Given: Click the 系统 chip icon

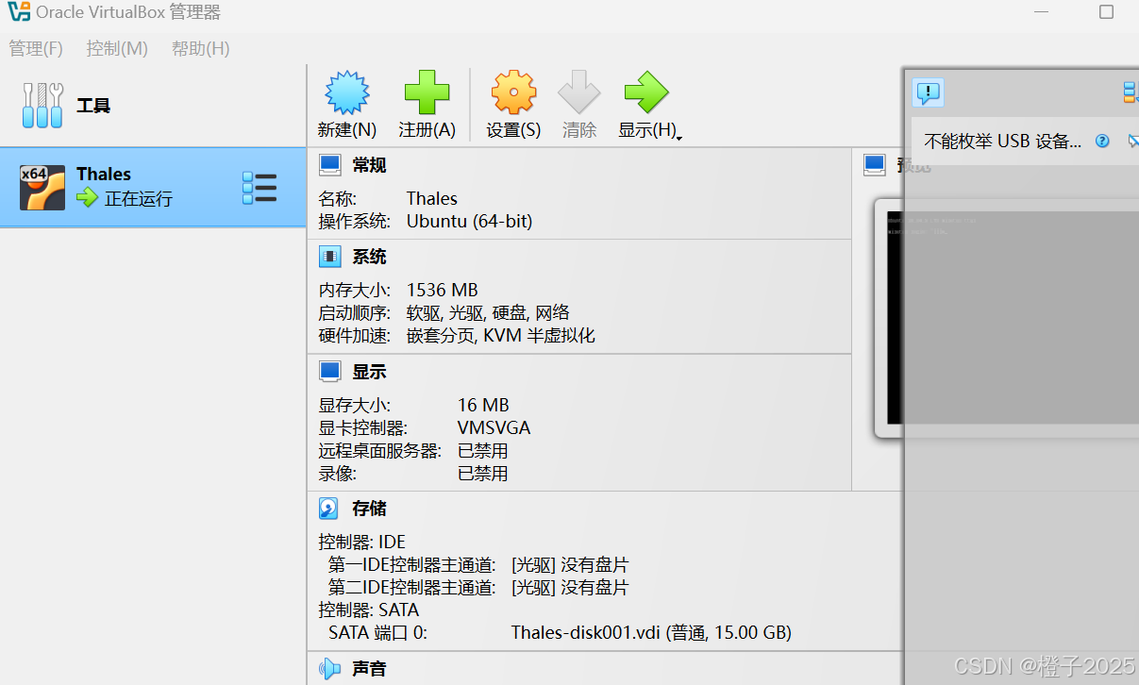Looking at the screenshot, I should coord(329,257).
